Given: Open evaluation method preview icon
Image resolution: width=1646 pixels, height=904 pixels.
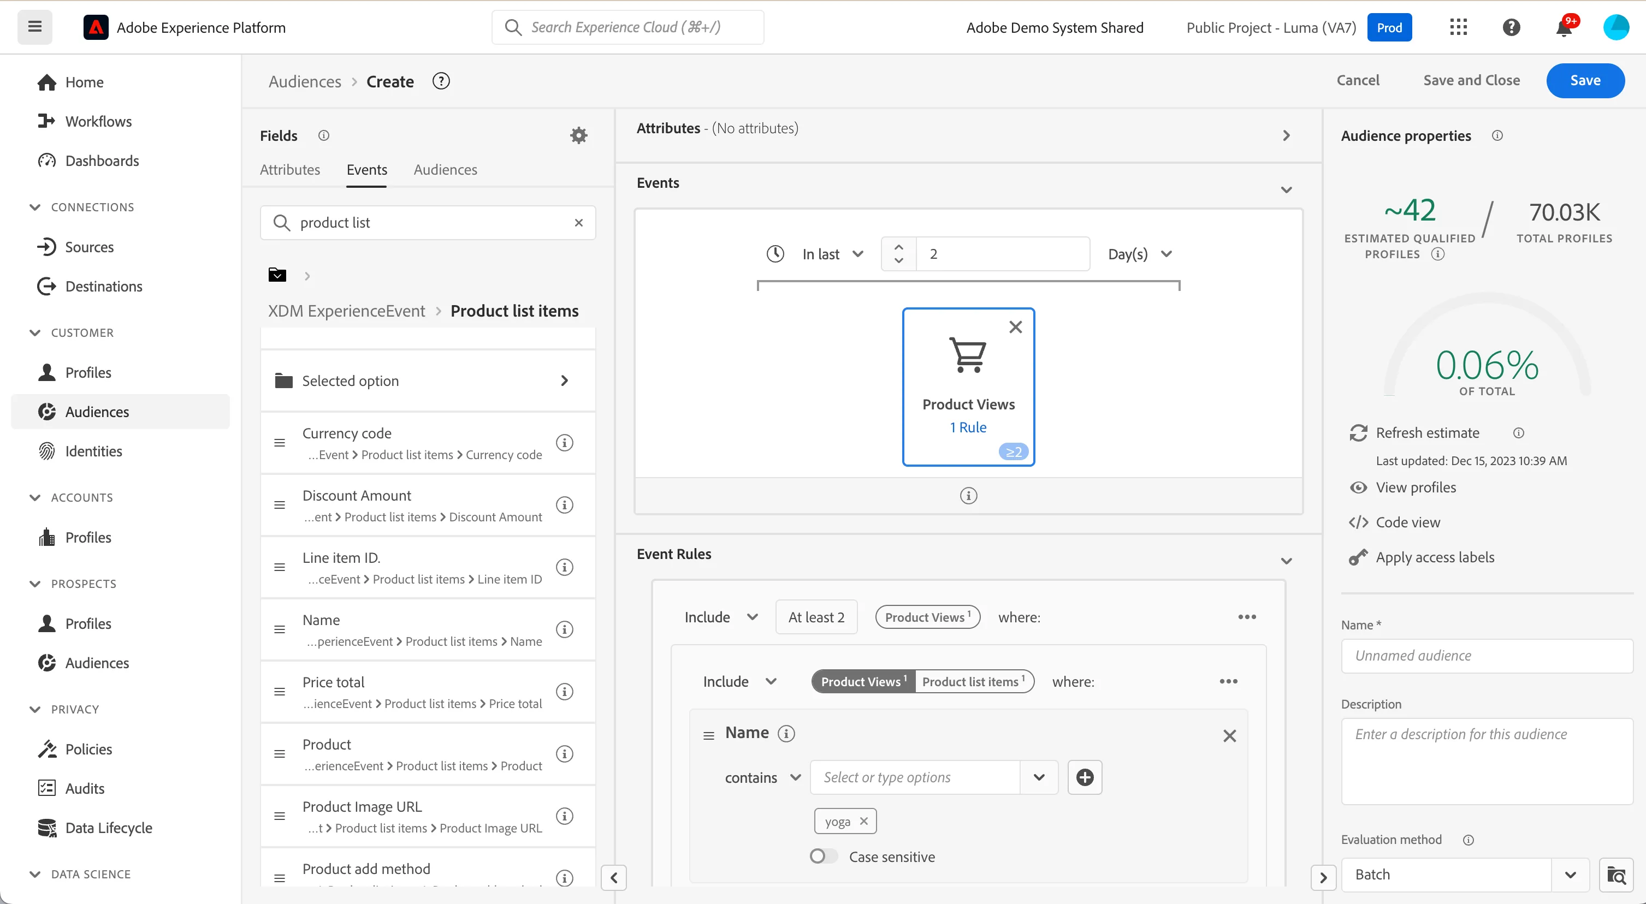Looking at the screenshot, I should click(1616, 875).
